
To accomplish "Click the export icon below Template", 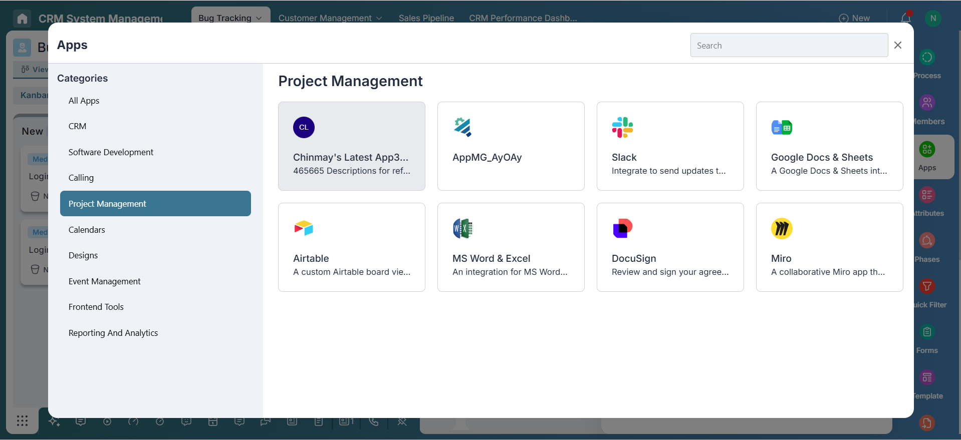I will coord(927,423).
